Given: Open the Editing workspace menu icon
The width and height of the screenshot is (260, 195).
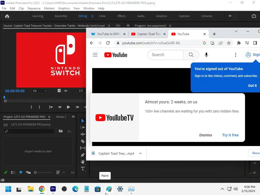Looking at the screenshot, I should [92, 16].
